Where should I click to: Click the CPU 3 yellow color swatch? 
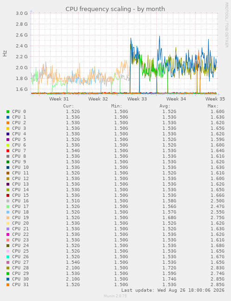pyautogui.click(x=8, y=128)
